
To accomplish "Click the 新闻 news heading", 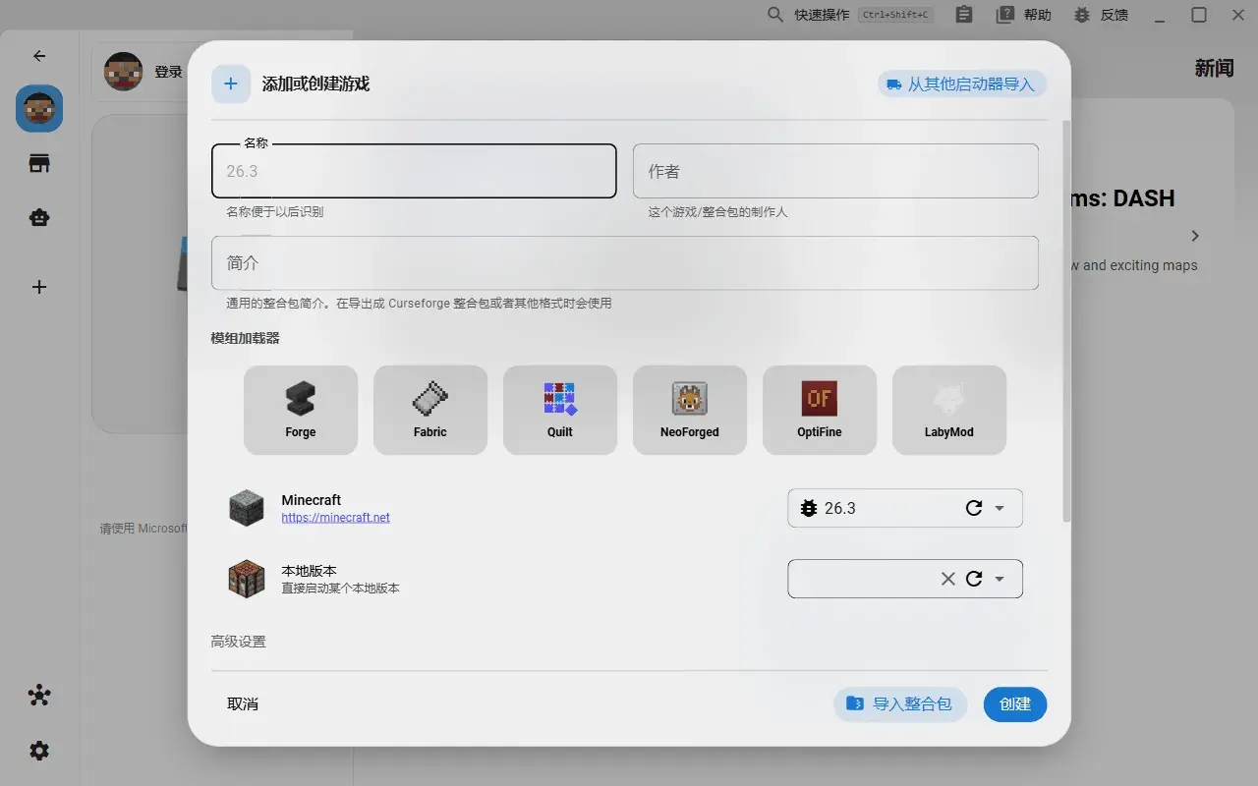I will tap(1214, 68).
